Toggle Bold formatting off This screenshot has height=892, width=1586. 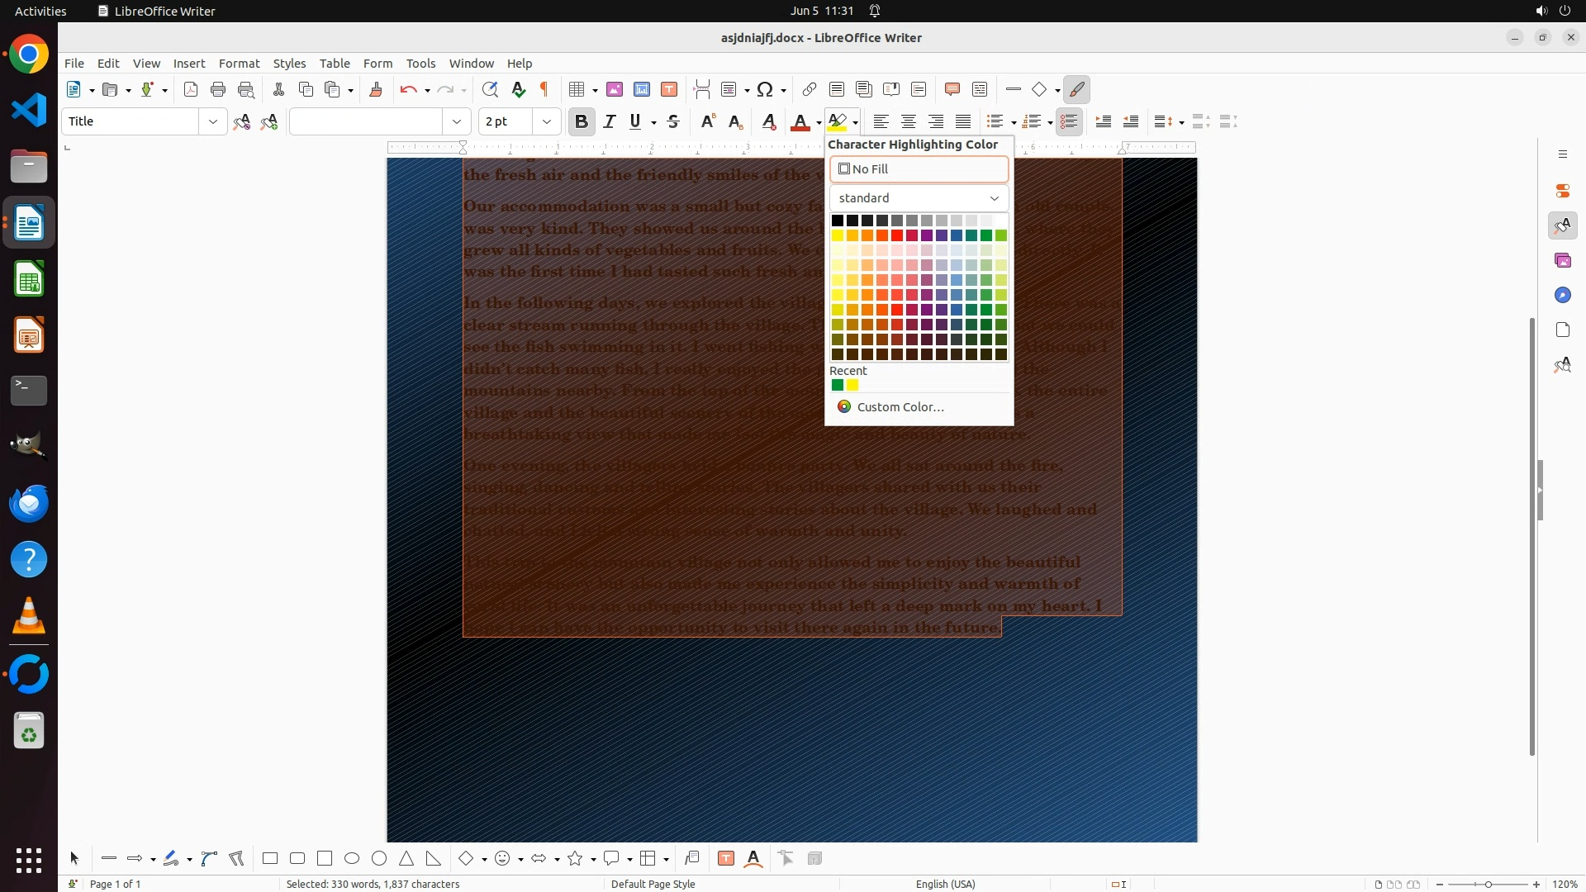pyautogui.click(x=582, y=122)
